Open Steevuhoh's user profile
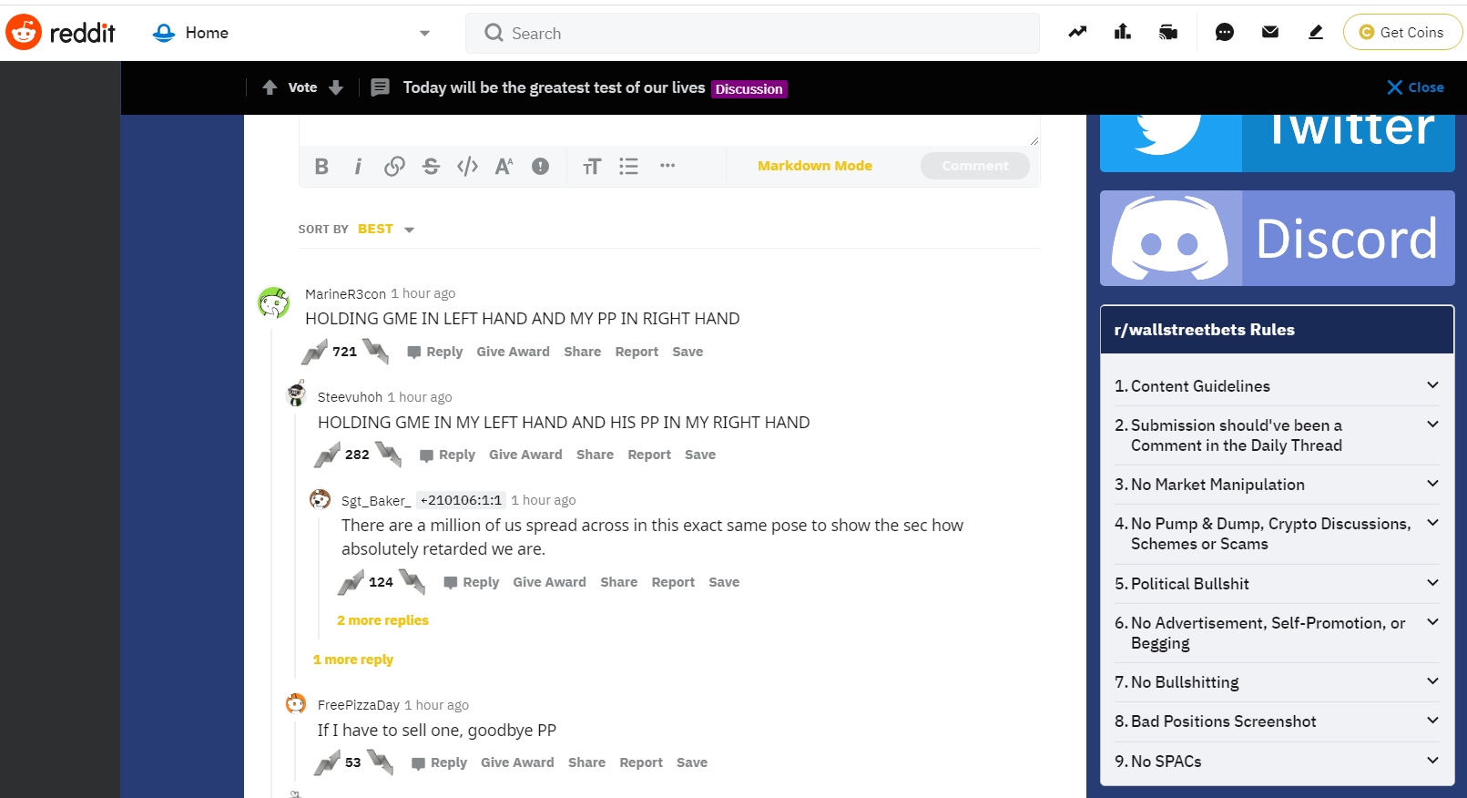Image resolution: width=1467 pixels, height=798 pixels. pyautogui.click(x=350, y=397)
